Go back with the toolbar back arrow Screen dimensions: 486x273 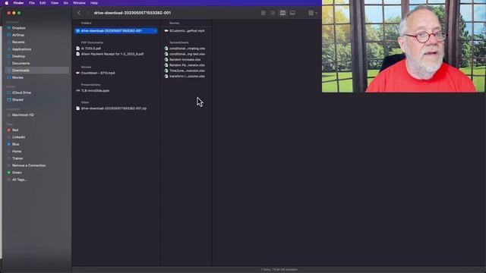(79, 13)
